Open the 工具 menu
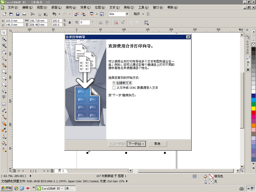Image resolution: width=256 pixels, height=192 pixels. click(143, 7)
